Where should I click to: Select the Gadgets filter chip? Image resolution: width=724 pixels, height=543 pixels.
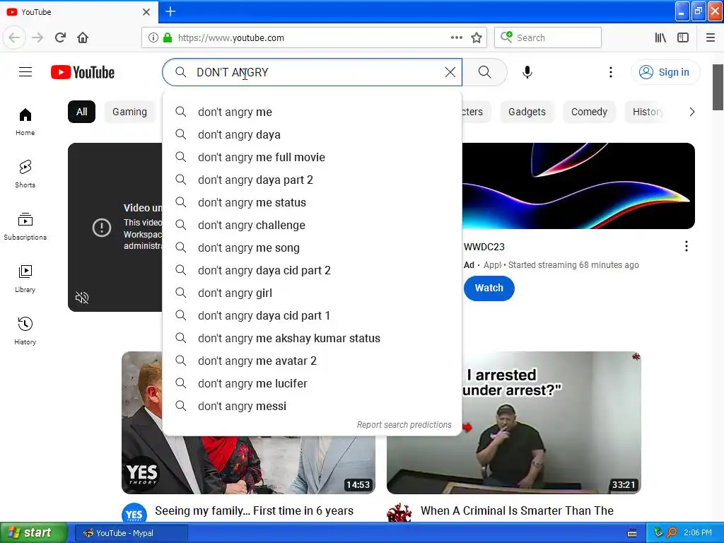[527, 112]
